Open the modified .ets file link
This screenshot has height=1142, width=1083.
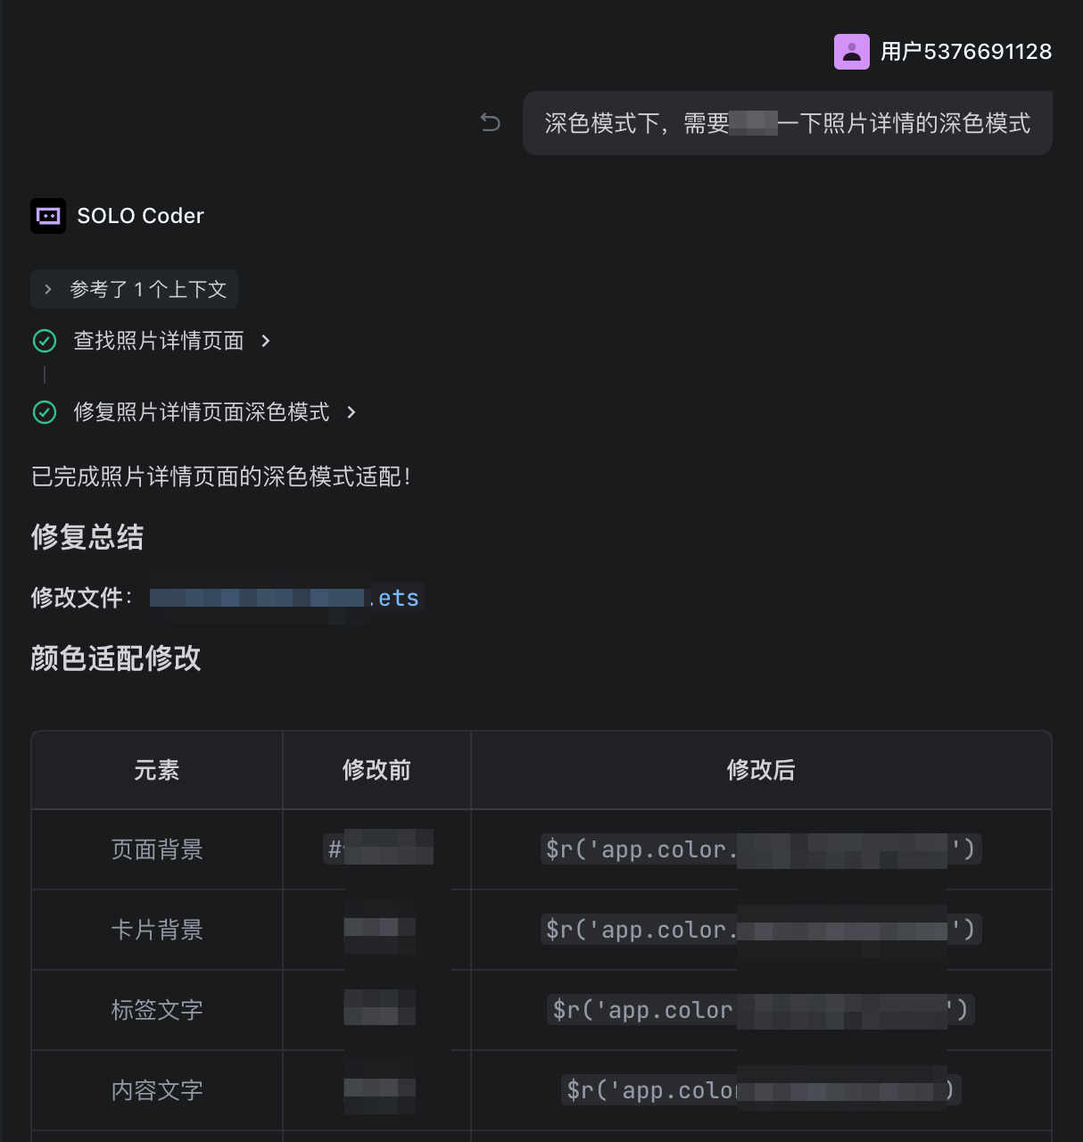point(285,598)
